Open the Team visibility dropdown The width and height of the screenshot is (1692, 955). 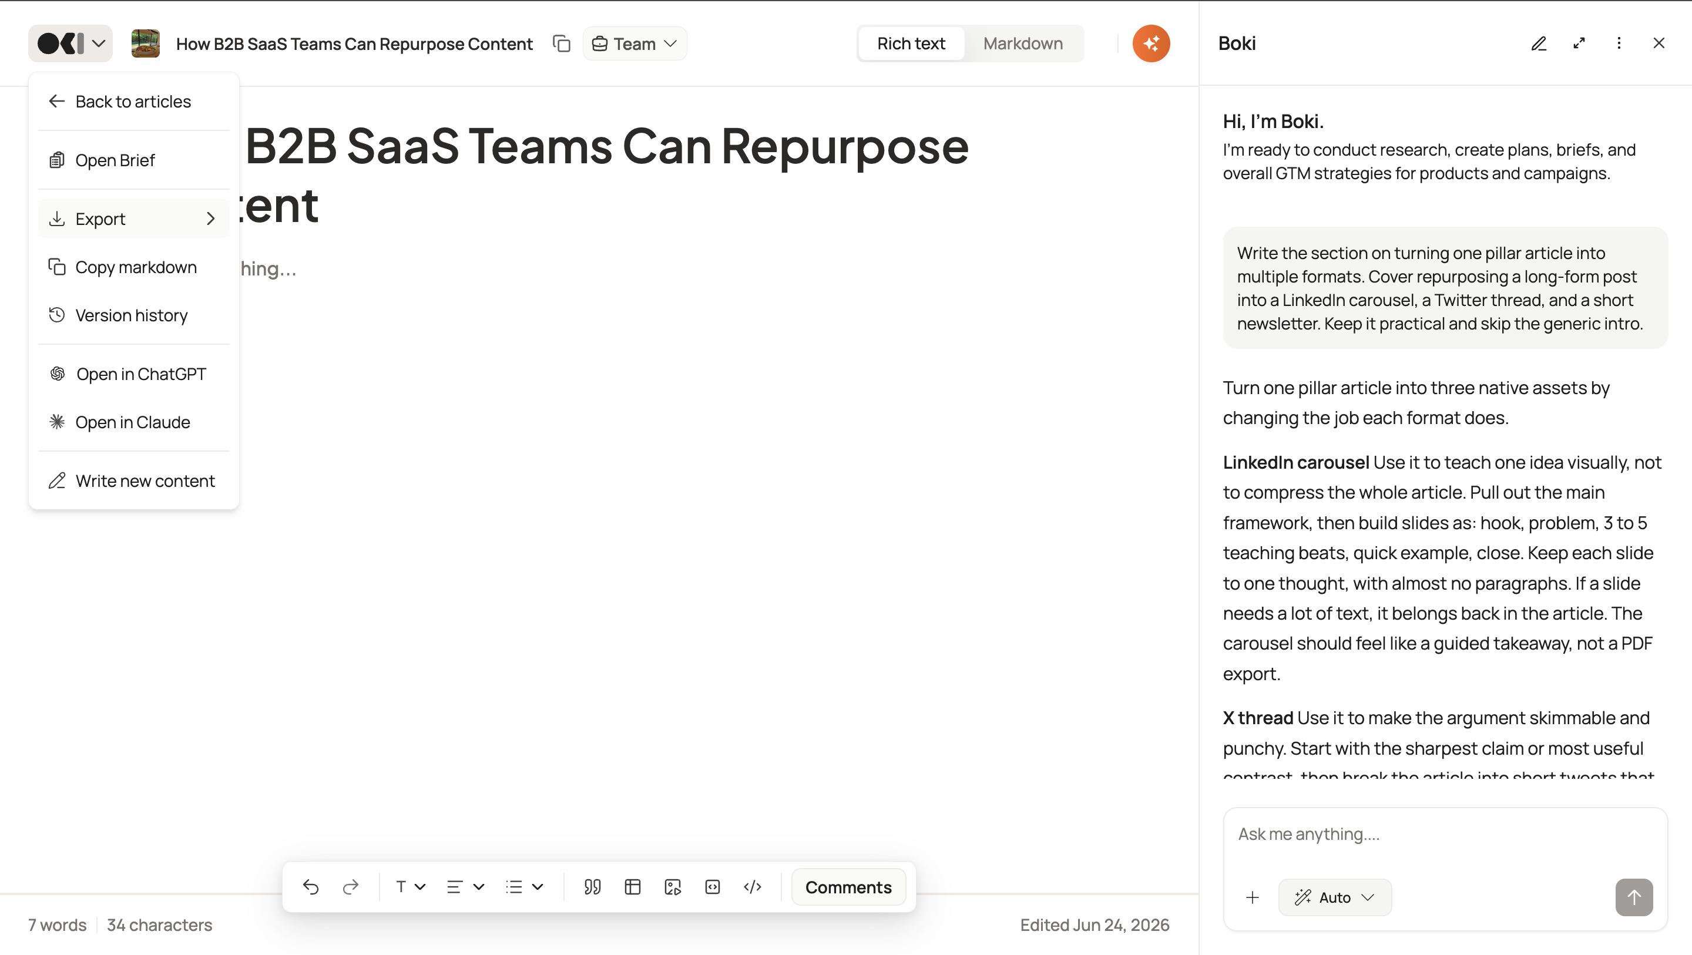coord(634,43)
